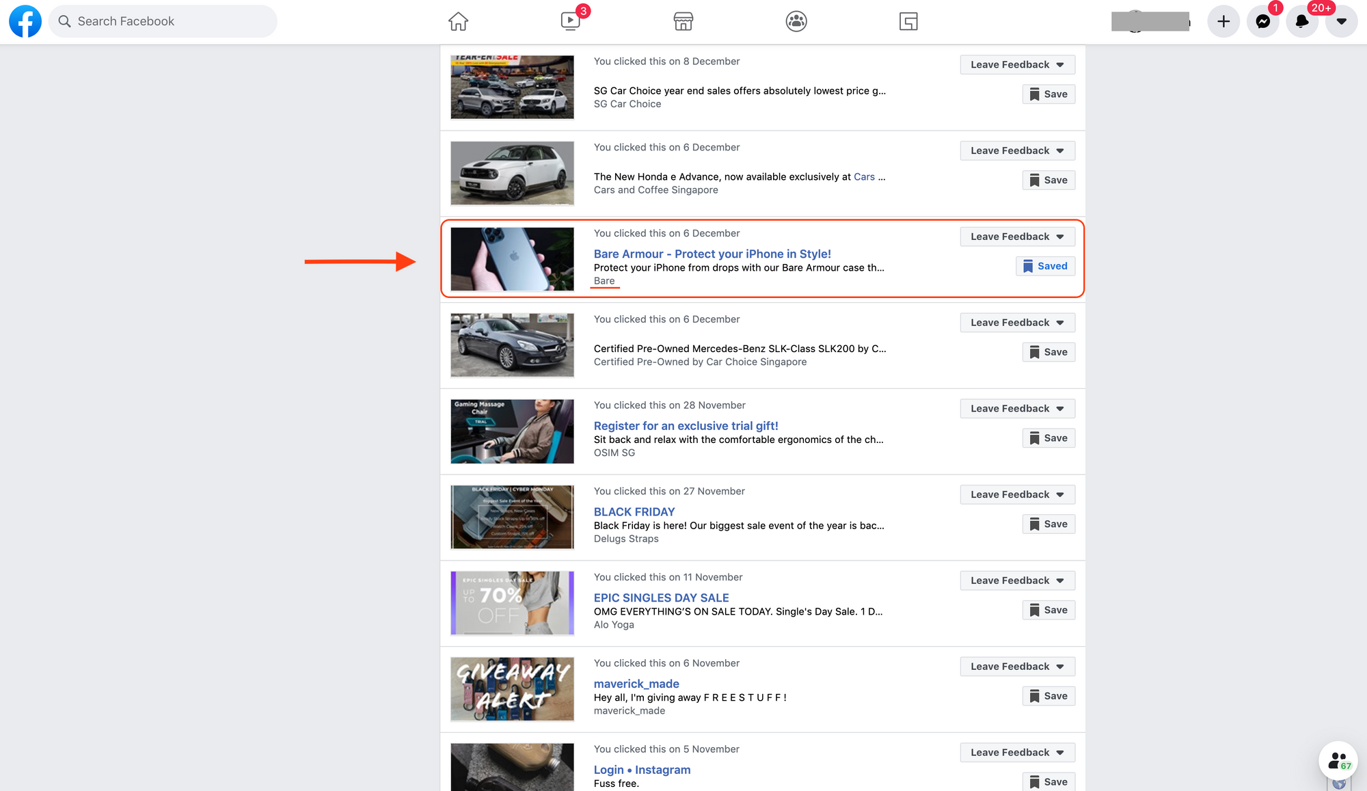Save the SG Car Choice ad

1048,94
